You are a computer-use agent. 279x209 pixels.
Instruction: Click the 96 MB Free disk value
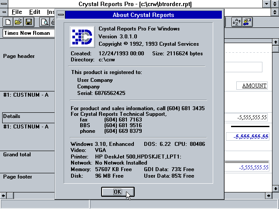point(109,176)
